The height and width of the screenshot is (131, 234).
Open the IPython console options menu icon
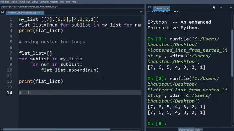[231, 7]
